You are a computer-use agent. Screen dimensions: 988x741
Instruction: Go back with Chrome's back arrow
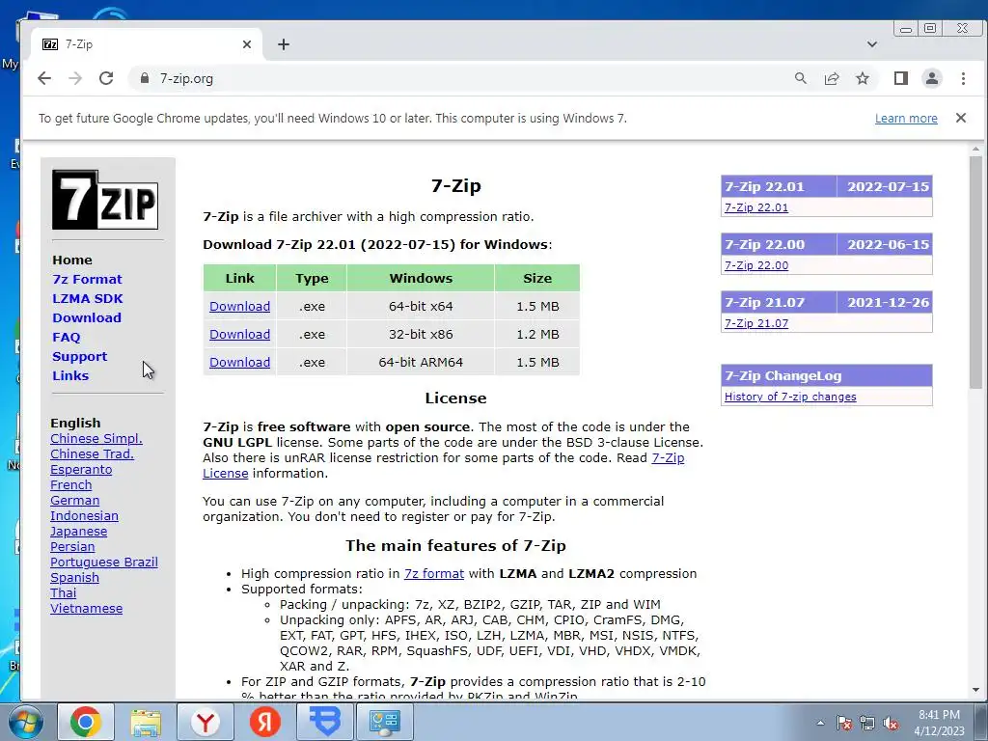44,78
